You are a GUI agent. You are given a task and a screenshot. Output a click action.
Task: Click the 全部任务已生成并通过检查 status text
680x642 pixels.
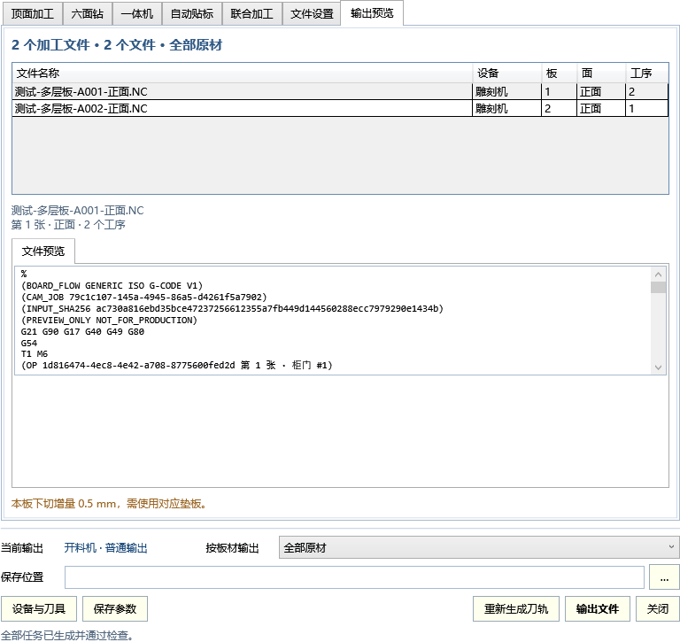pyautogui.click(x=66, y=635)
